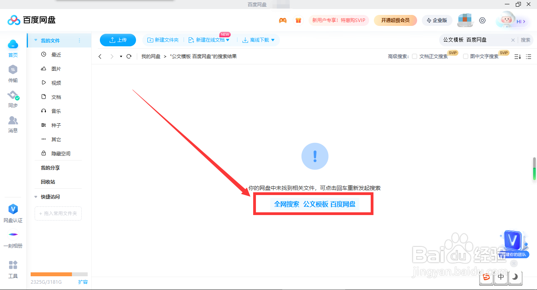
Task: Click the storage usage bar
Action: coord(59,274)
